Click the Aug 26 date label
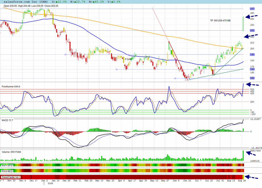262x188 pixels. pos(242,181)
